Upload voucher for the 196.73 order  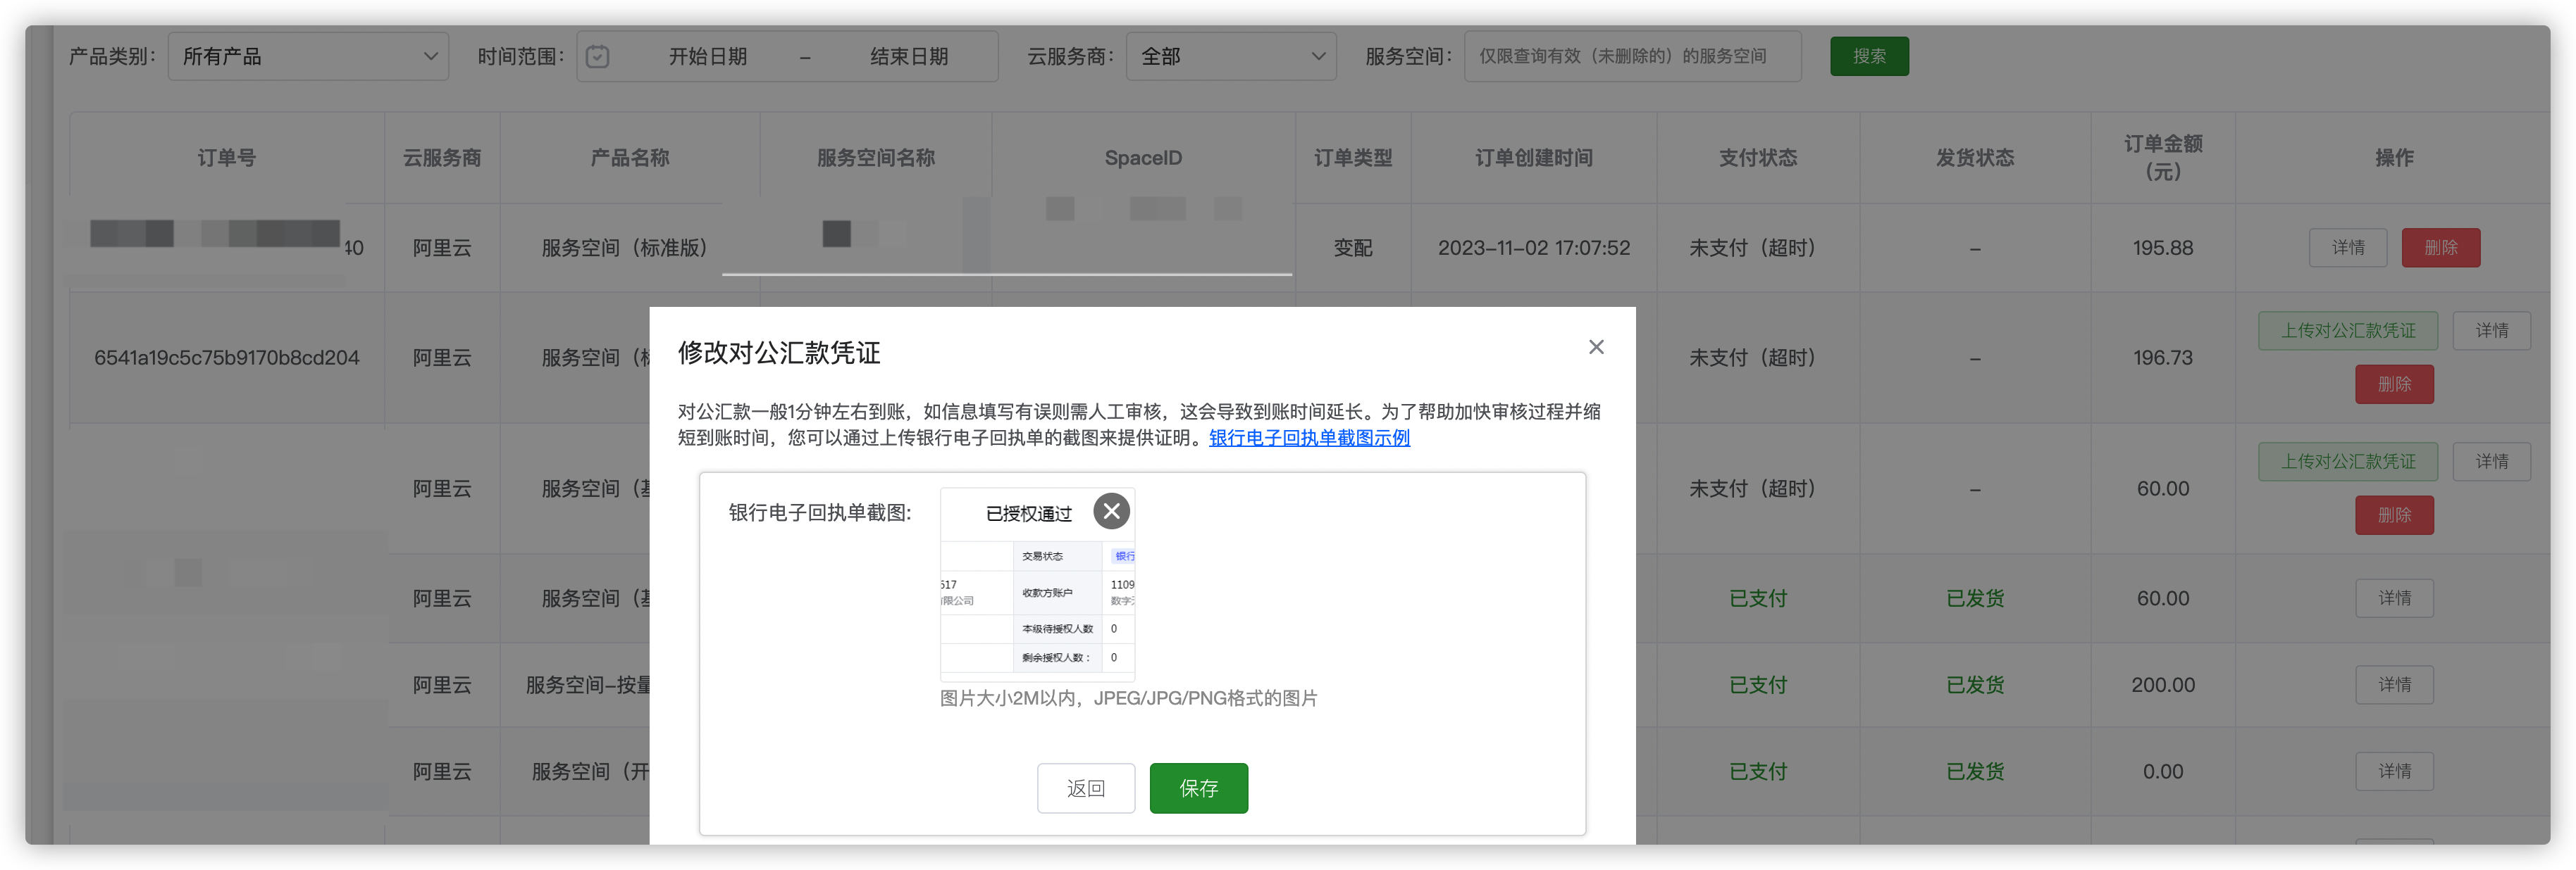(x=2347, y=331)
